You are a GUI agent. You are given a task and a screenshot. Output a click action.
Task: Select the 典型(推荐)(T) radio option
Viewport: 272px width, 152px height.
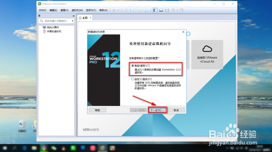(133, 66)
